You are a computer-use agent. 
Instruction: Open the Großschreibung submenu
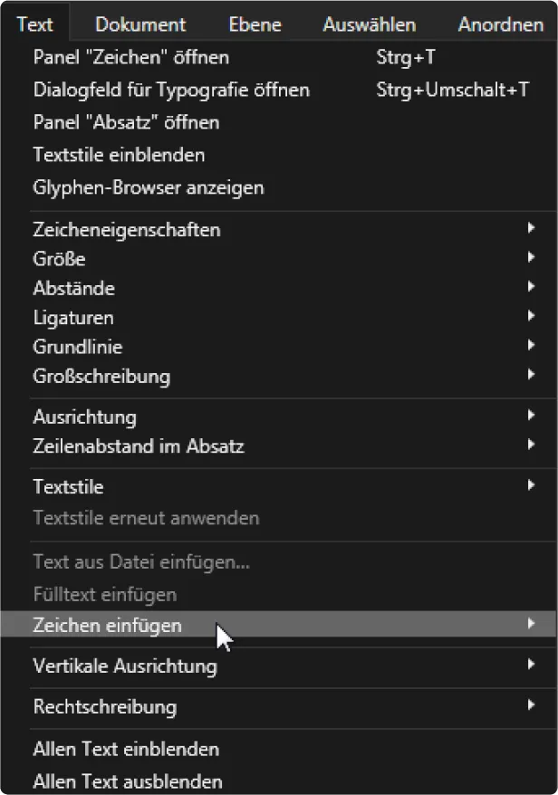[x=101, y=375]
